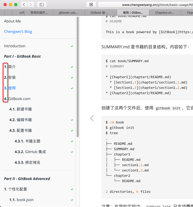Click the green checkmark beside 简介
Screen dimensions: 193x207
click(72, 67)
